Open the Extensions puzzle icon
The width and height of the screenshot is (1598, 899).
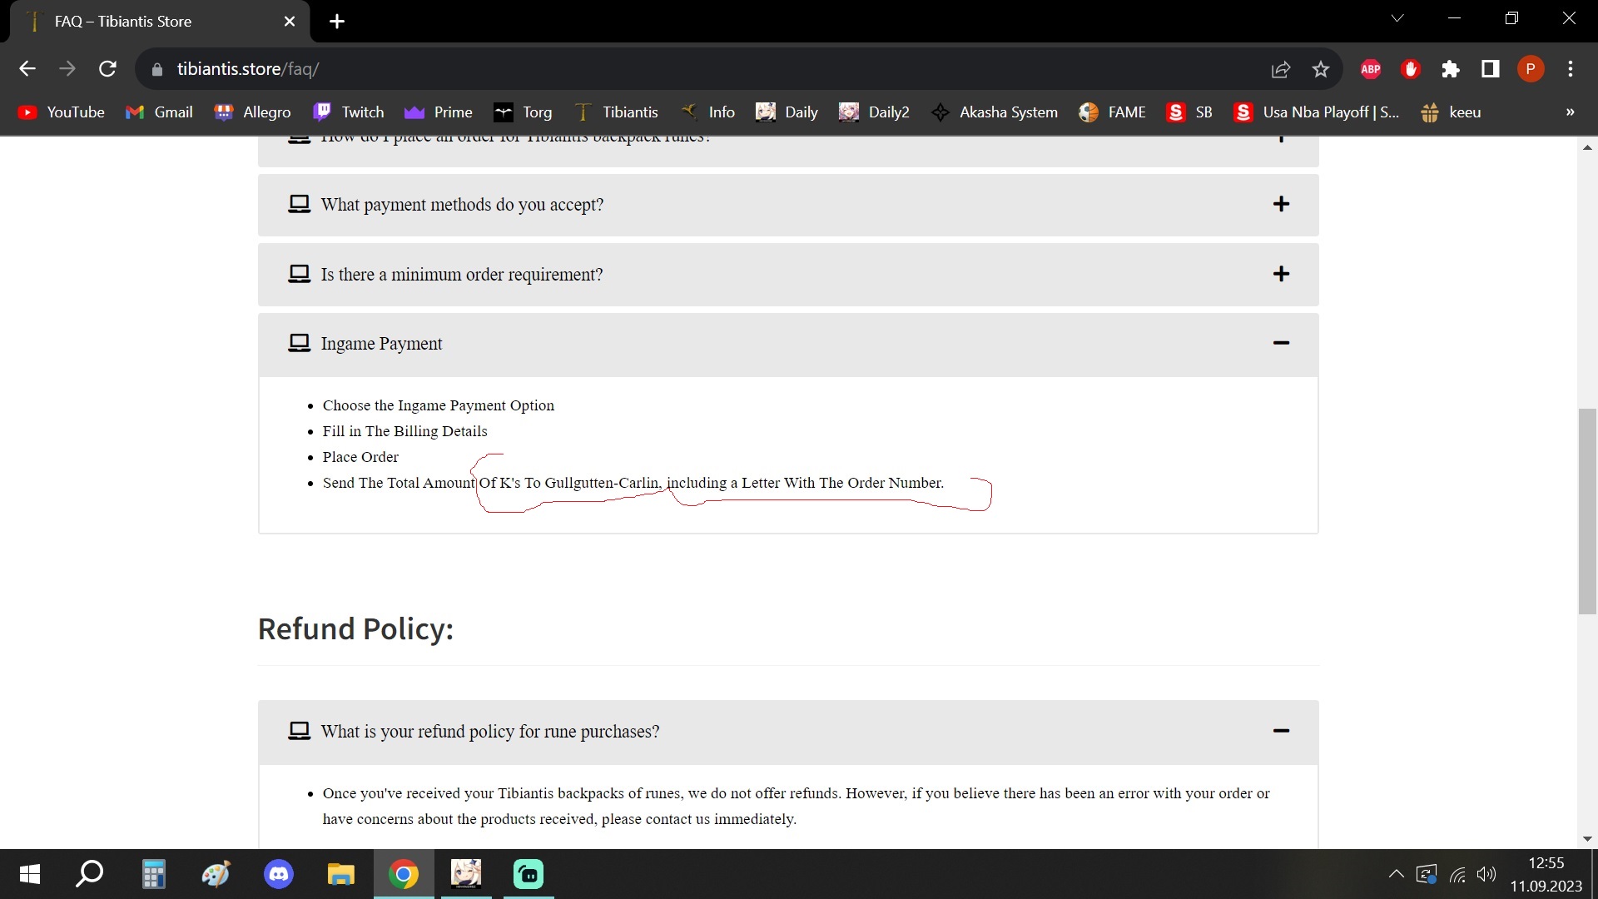click(1451, 69)
